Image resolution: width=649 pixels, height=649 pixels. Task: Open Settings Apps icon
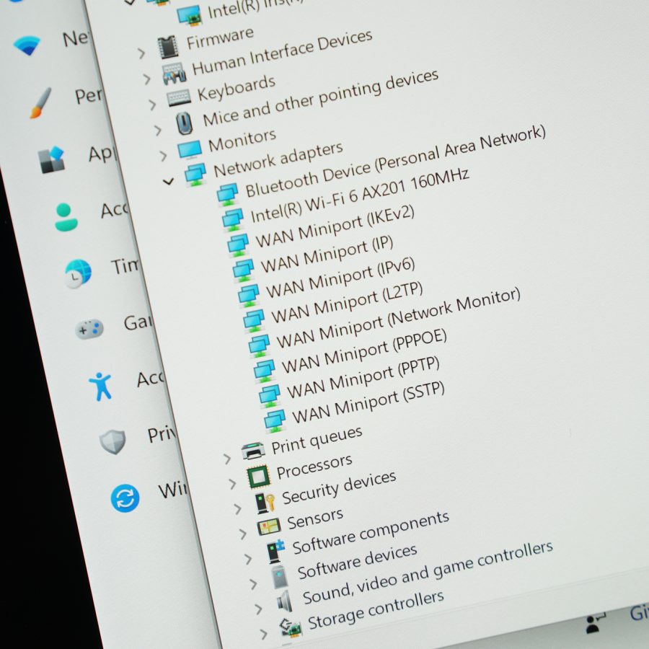51,159
